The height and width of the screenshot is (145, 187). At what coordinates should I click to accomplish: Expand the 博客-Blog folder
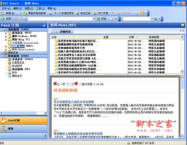tap(6, 40)
